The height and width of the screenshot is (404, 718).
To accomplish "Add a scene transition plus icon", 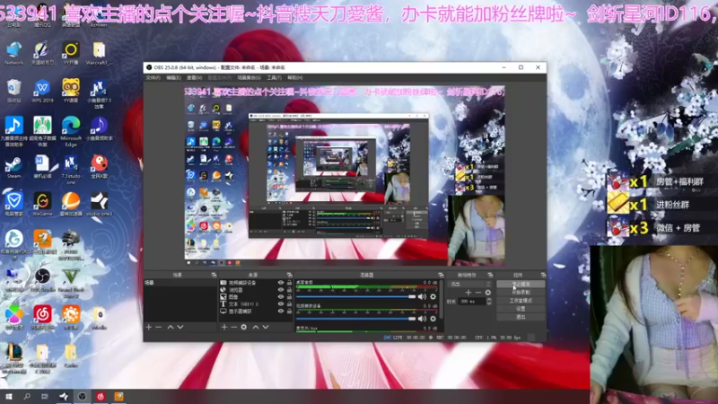I will (x=468, y=293).
